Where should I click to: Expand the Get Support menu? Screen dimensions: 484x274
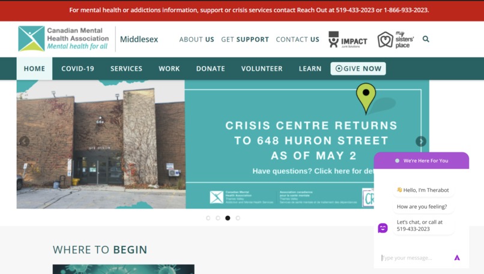(245, 40)
